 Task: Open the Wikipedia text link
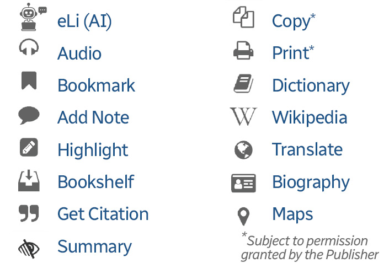[310, 117]
